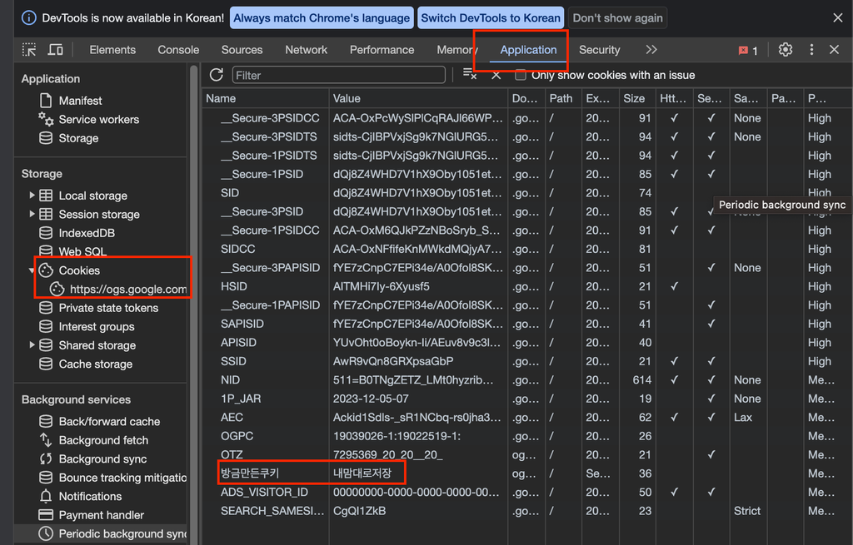Open Web SQL in the sidebar

82,251
